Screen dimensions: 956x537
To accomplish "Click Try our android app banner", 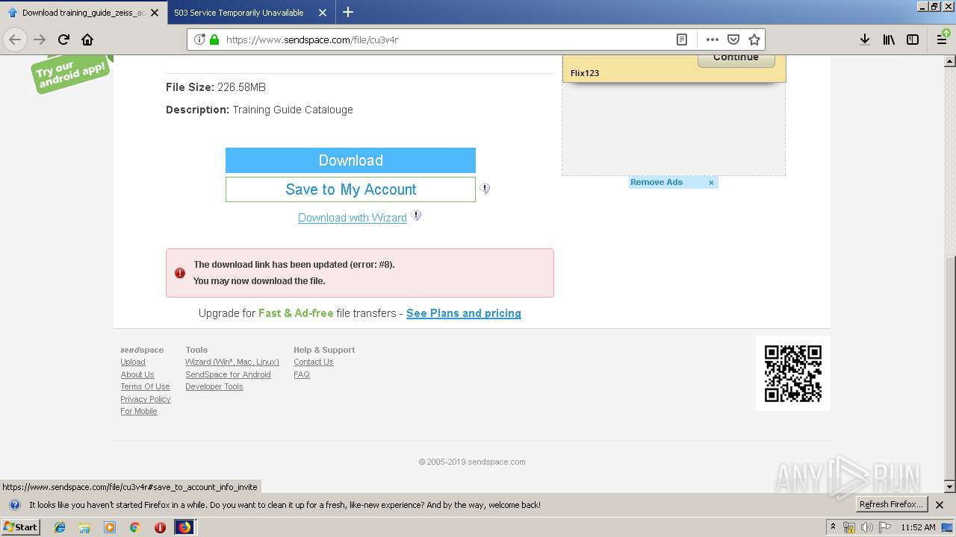I will (x=71, y=74).
